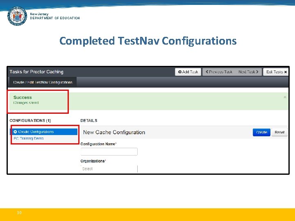The width and height of the screenshot is (295, 221).
Task: Click the Organizations label
Action: (x=93, y=161)
